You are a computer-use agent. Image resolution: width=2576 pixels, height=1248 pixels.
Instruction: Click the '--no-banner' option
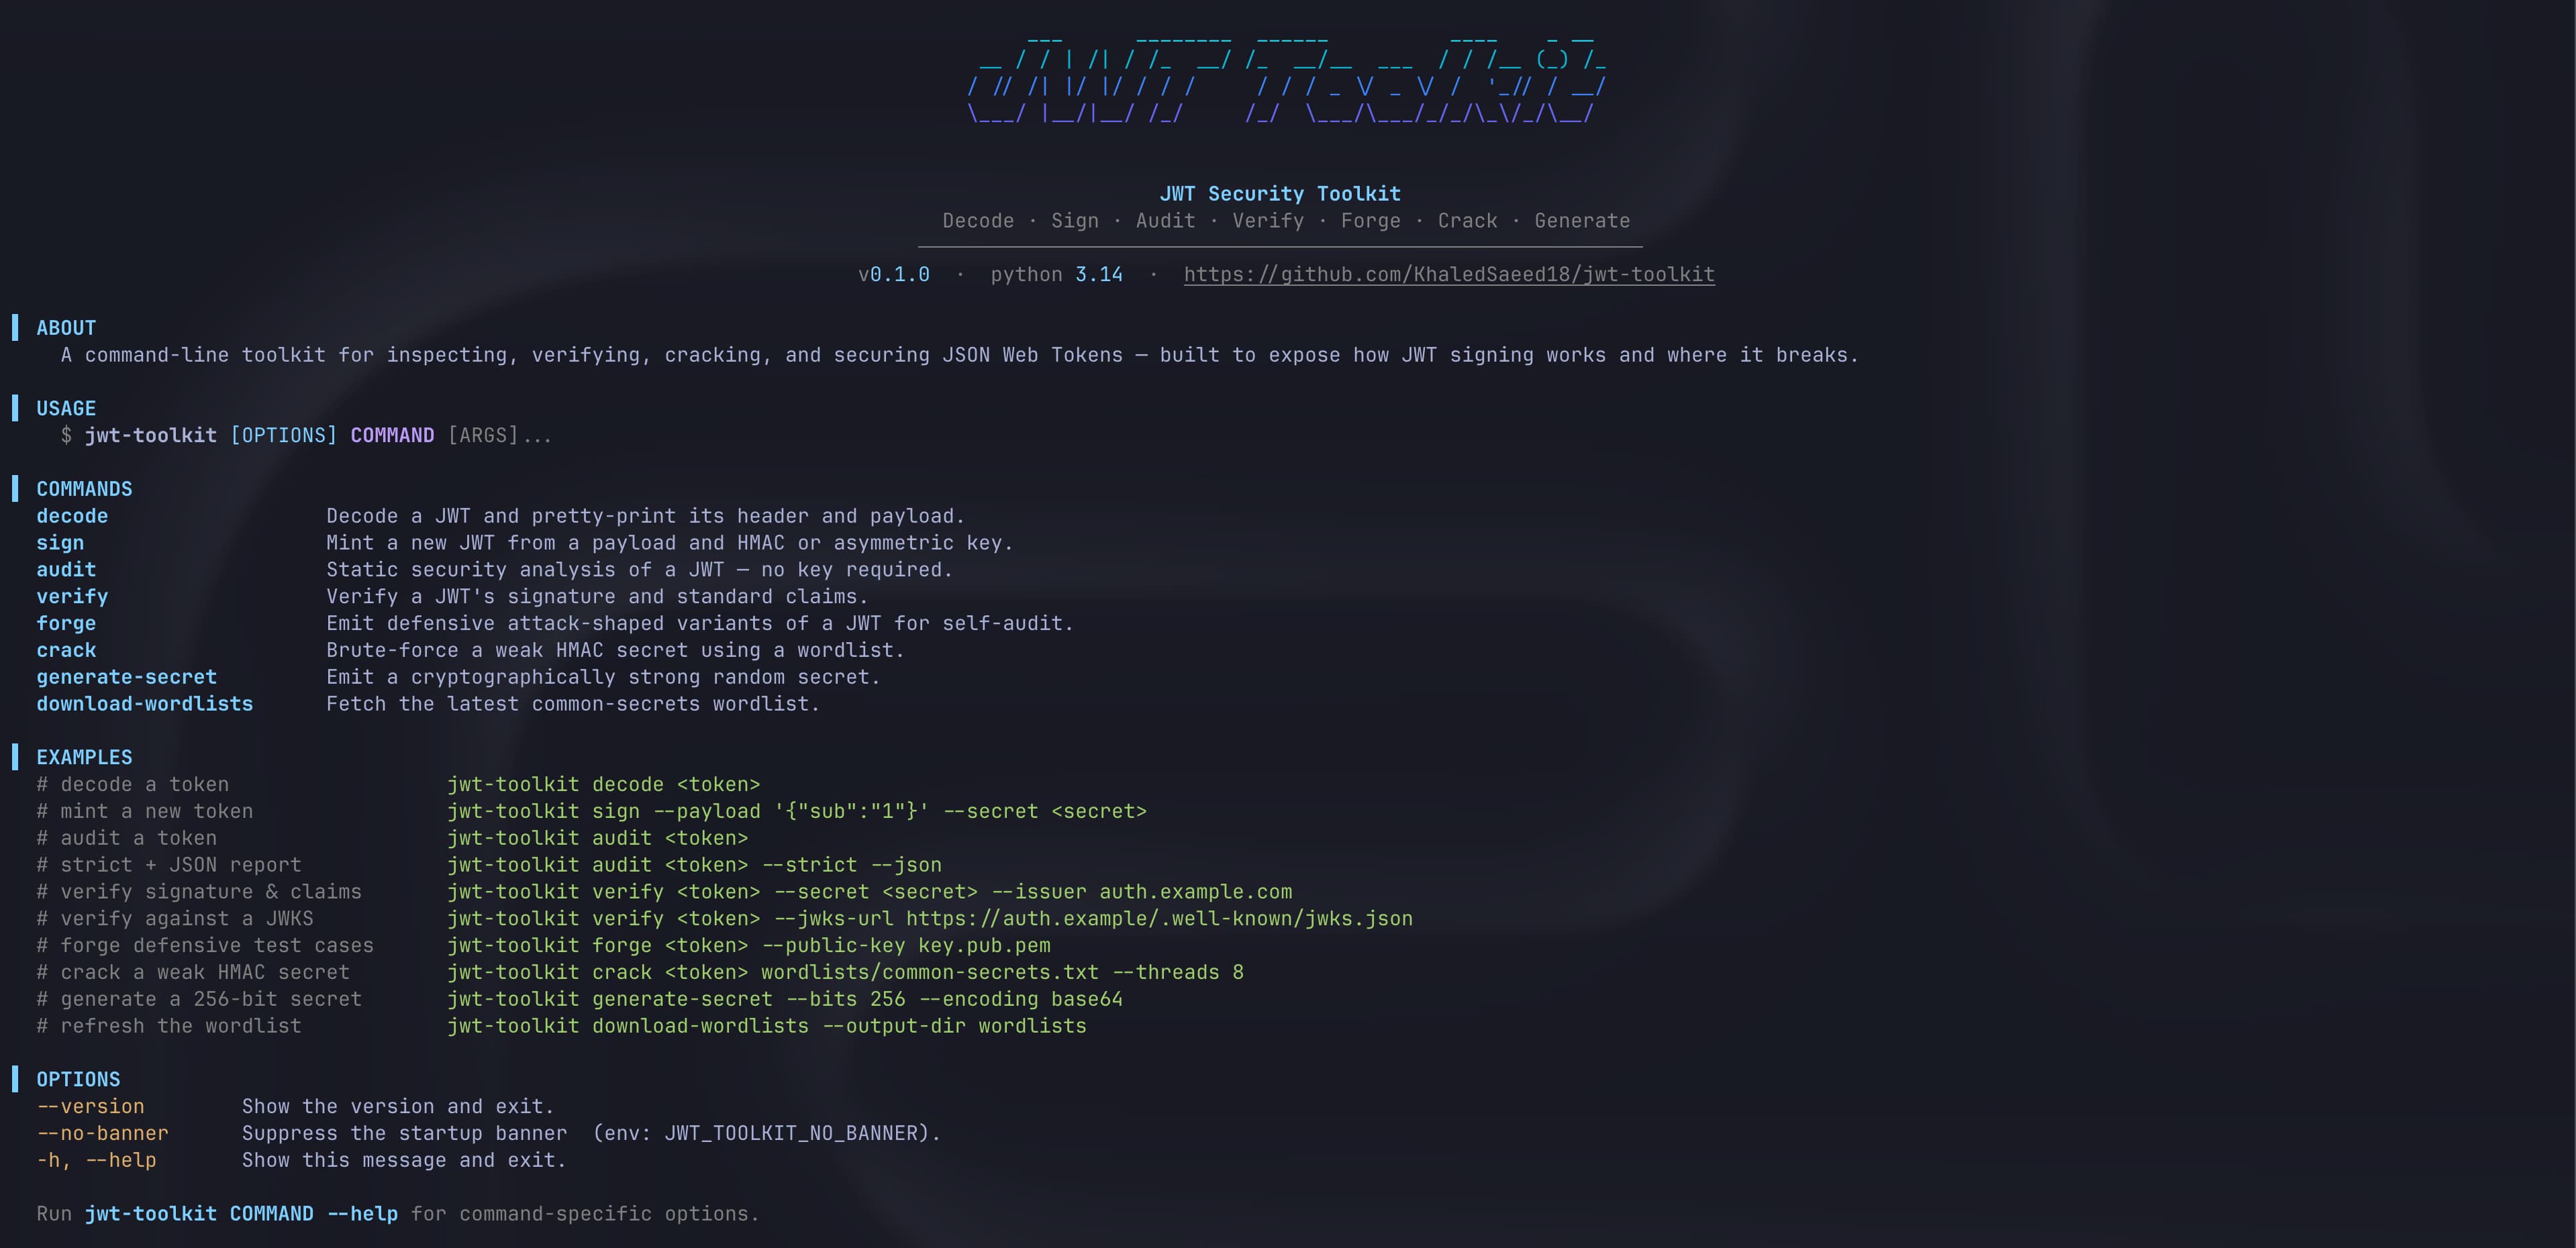[102, 1133]
